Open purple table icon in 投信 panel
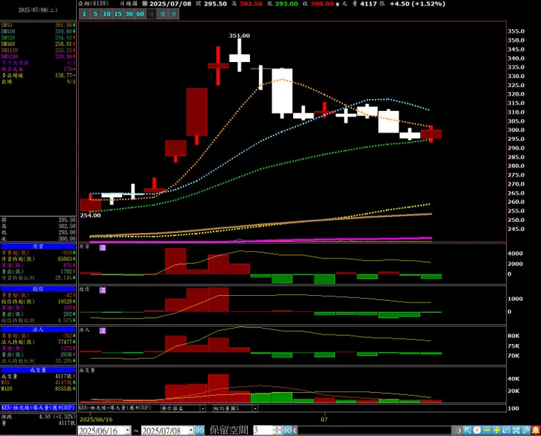The image size is (541, 436). tap(103, 290)
